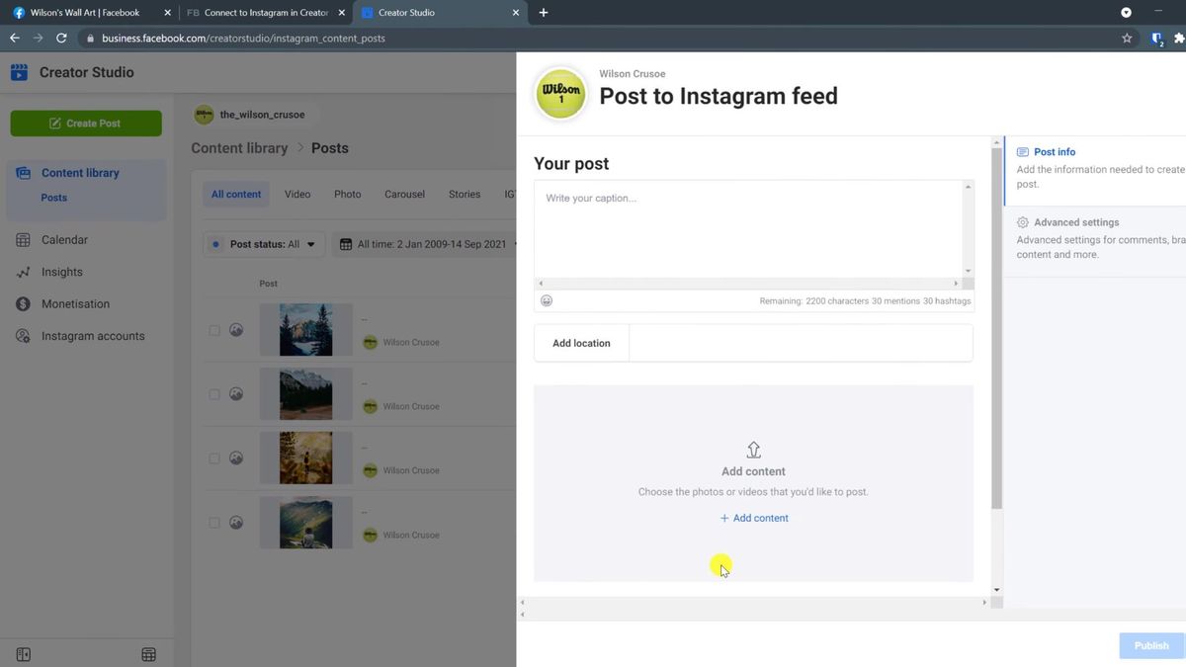Close the Creator Studio browser tab
1186x667 pixels.
(516, 13)
